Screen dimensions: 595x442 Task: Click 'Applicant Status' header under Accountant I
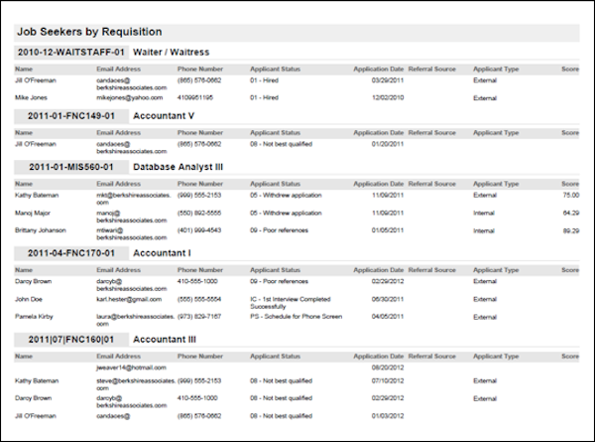pos(275,270)
